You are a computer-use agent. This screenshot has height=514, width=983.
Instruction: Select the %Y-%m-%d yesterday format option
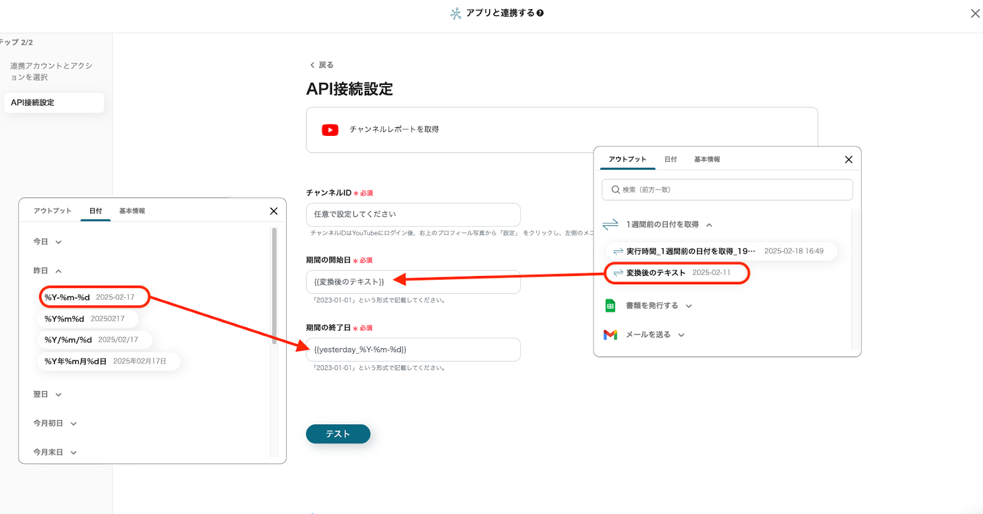click(90, 297)
